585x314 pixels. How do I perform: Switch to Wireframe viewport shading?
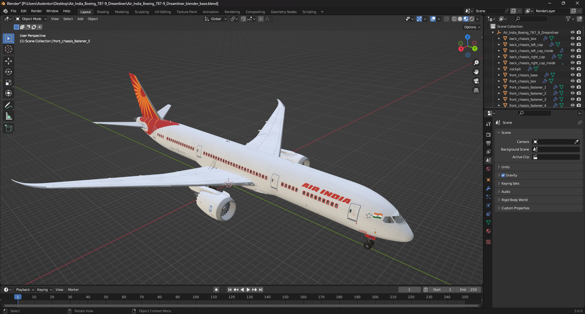pos(454,19)
